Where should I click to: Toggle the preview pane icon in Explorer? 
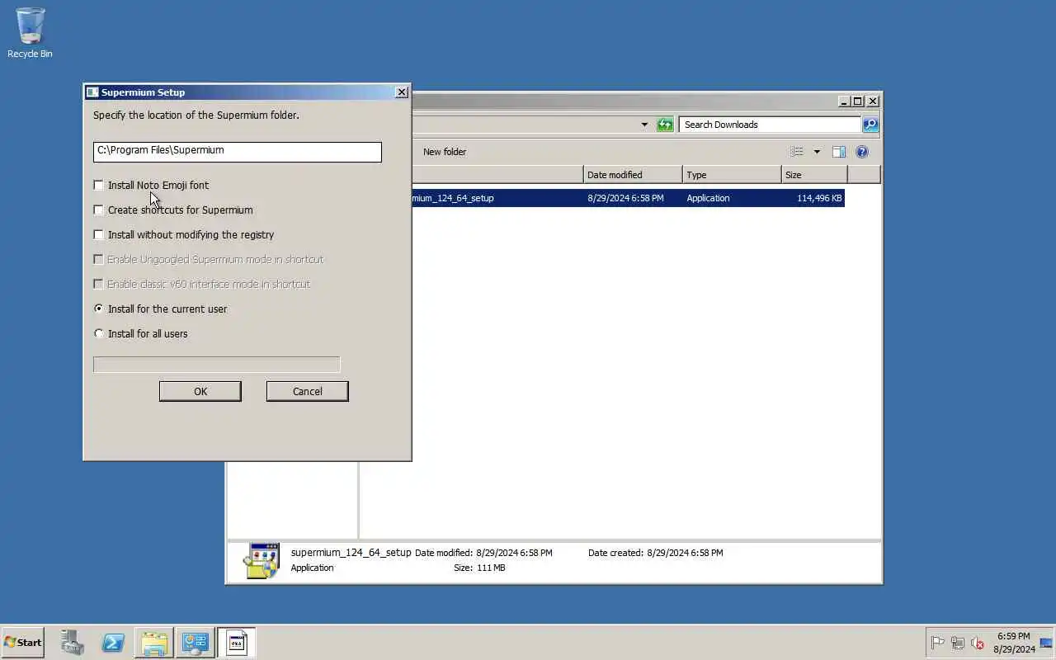pyautogui.click(x=839, y=152)
